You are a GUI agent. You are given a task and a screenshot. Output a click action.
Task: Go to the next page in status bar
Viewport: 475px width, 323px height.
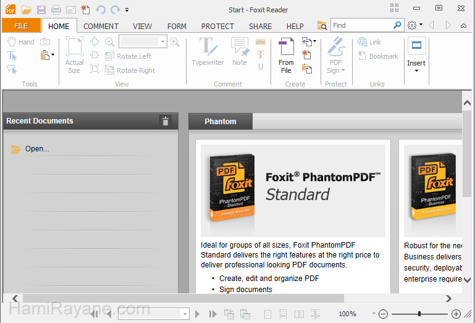tap(197, 314)
